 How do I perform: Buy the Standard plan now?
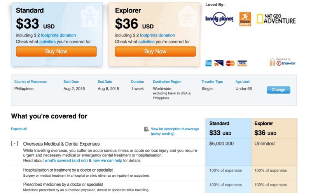pyautogui.click(x=56, y=52)
